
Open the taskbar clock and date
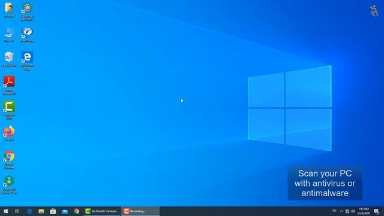[364, 211]
